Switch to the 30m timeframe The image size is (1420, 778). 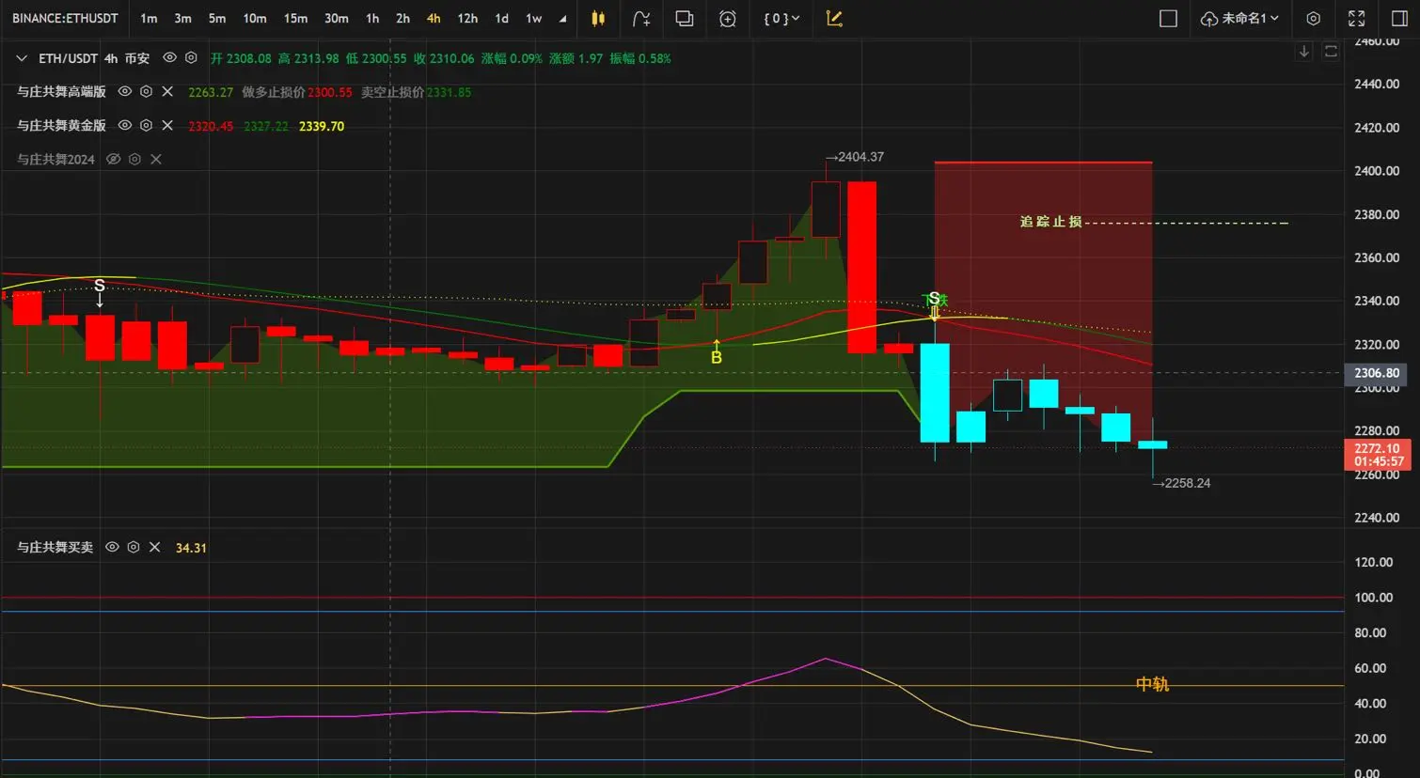tap(337, 19)
